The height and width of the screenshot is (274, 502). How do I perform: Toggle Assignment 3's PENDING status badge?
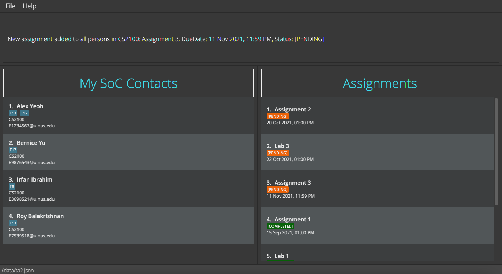277,189
